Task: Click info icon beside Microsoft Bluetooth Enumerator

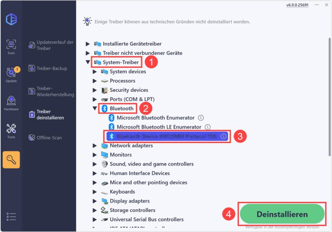Action: click(x=201, y=118)
